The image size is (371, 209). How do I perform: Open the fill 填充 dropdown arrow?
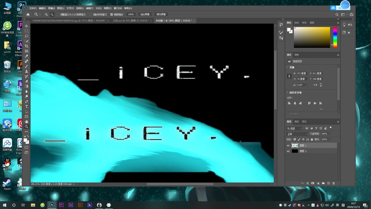tap(330, 140)
